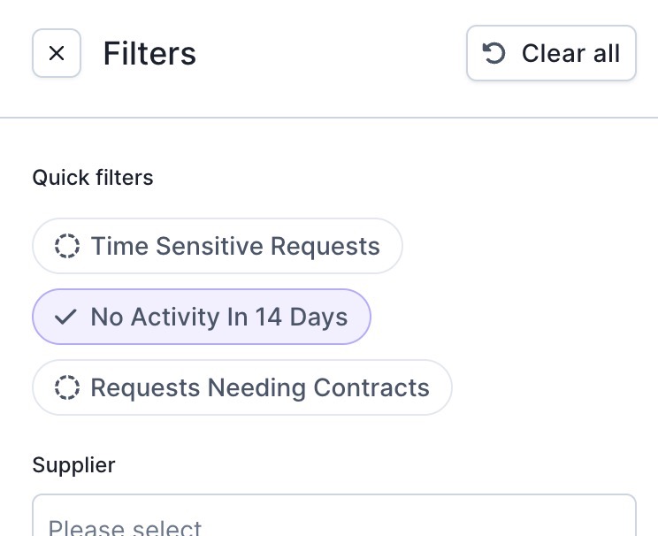This screenshot has width=658, height=536.
Task: Expand the Supplier combo box options
Action: pyautogui.click(x=334, y=516)
